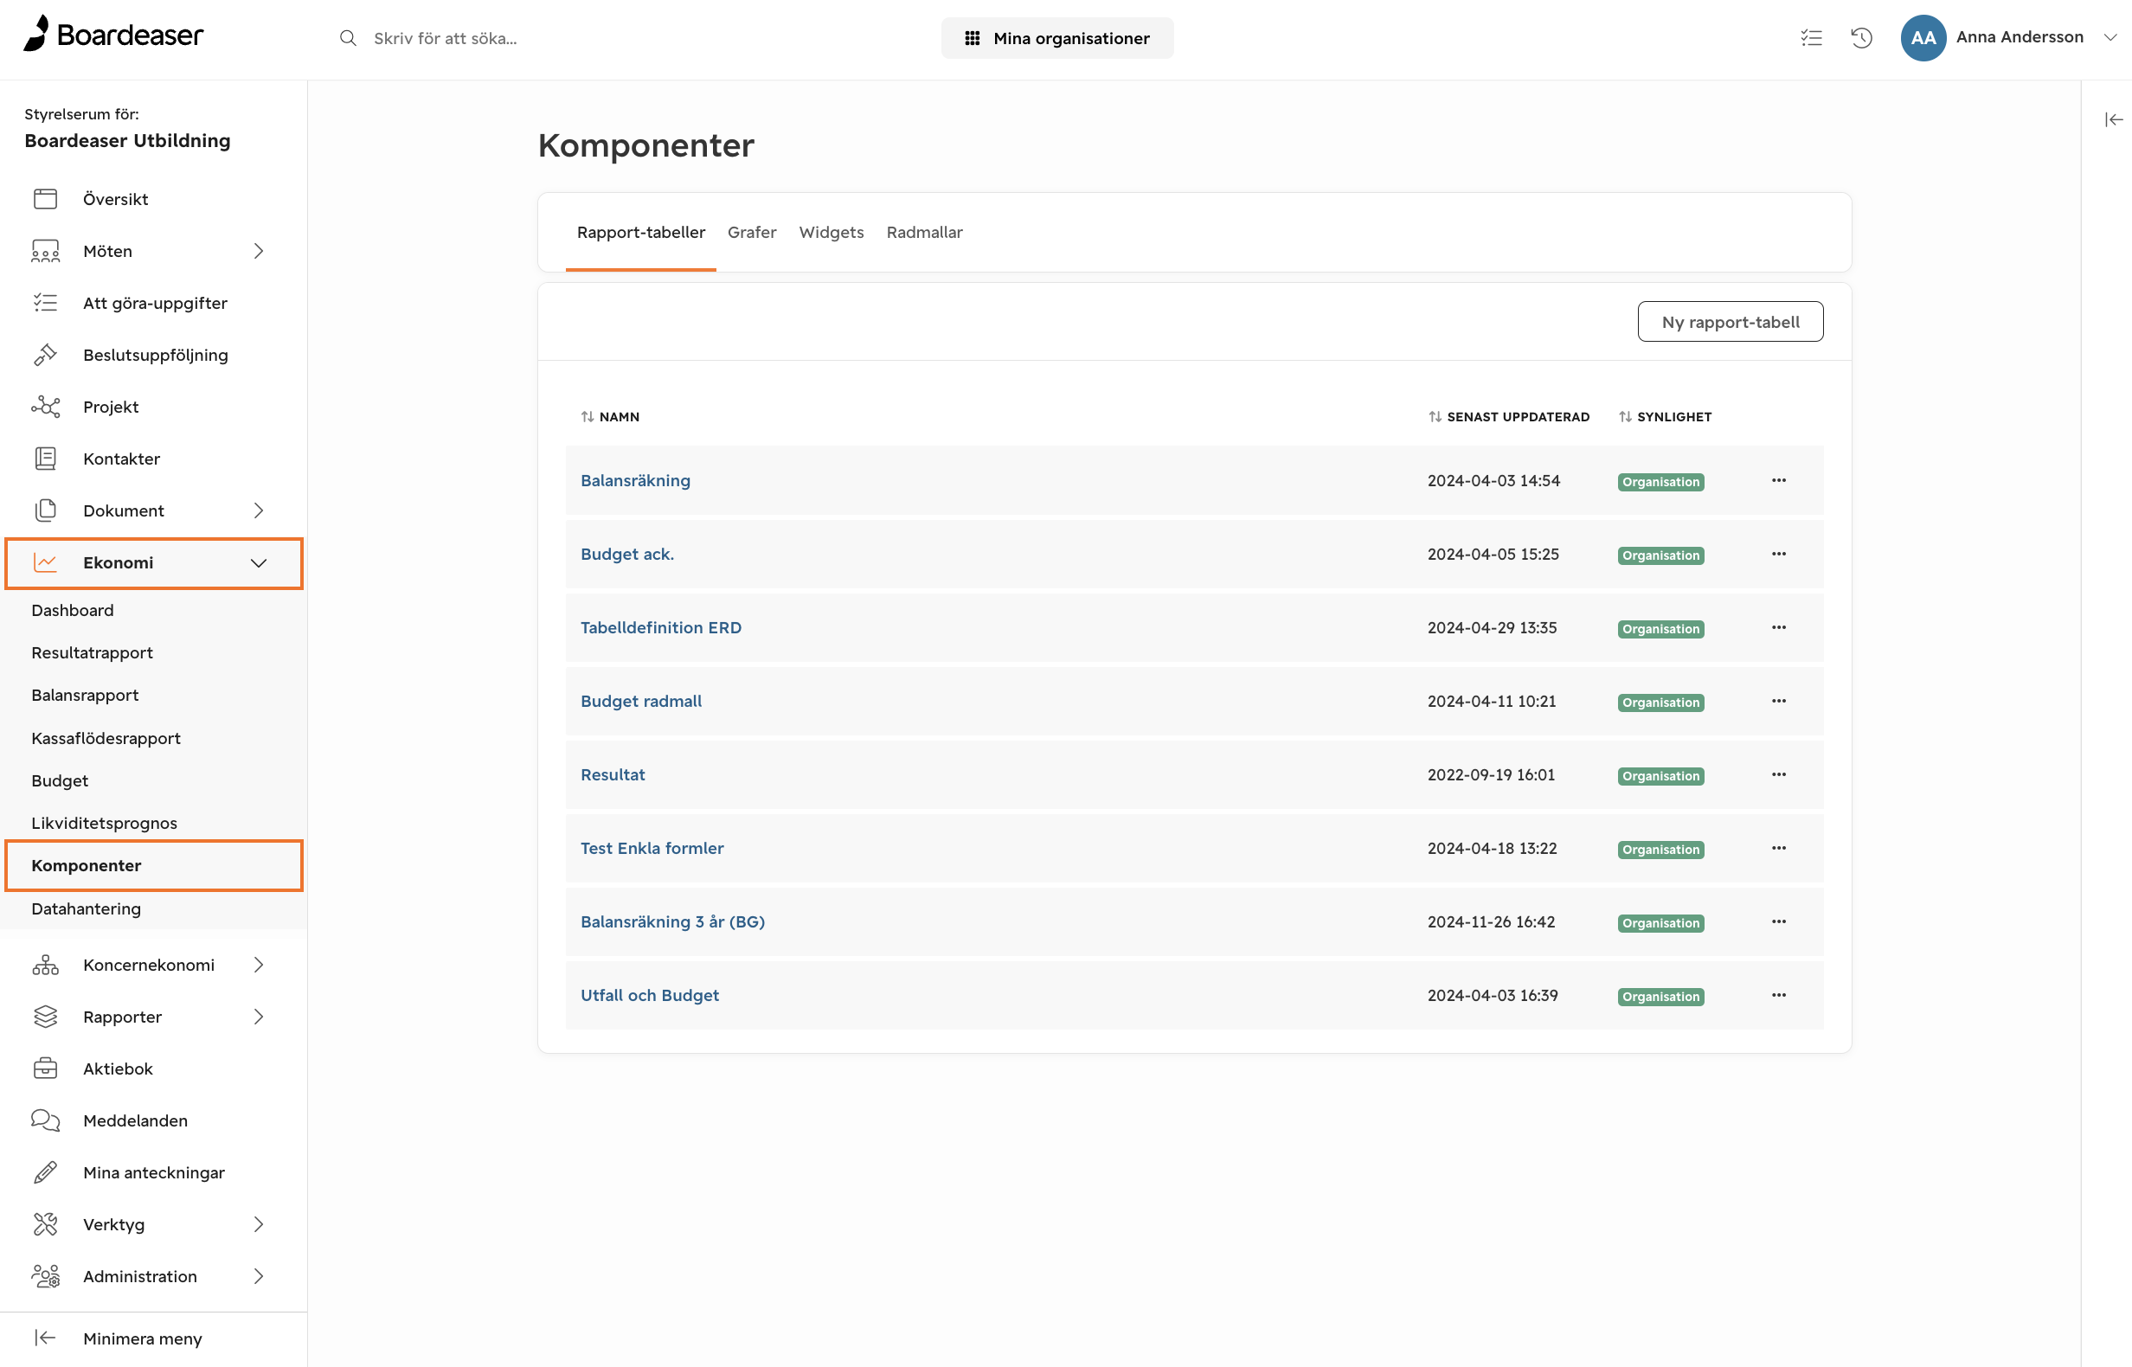This screenshot has width=2132, height=1367.
Task: Open the Utfall och Budget link
Action: (649, 996)
